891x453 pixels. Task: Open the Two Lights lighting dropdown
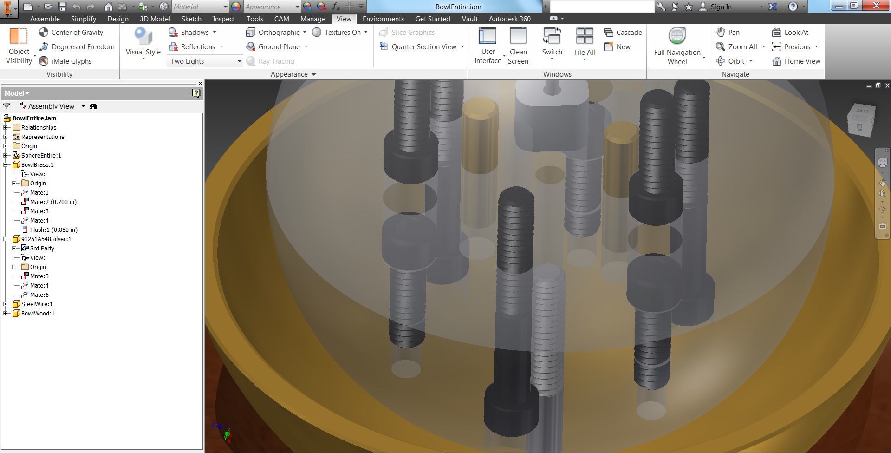click(205, 61)
